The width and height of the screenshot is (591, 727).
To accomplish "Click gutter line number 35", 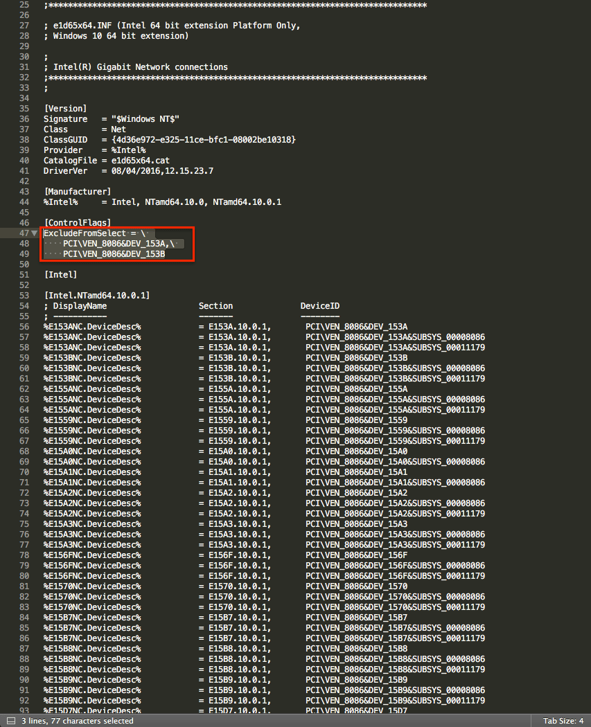I will coord(24,109).
